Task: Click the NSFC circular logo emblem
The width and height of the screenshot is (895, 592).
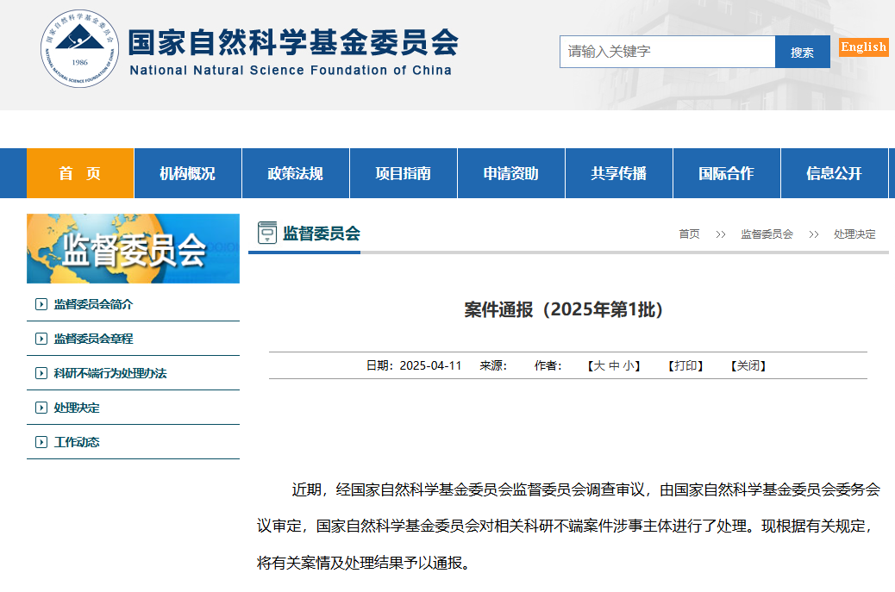Action: tap(80, 48)
